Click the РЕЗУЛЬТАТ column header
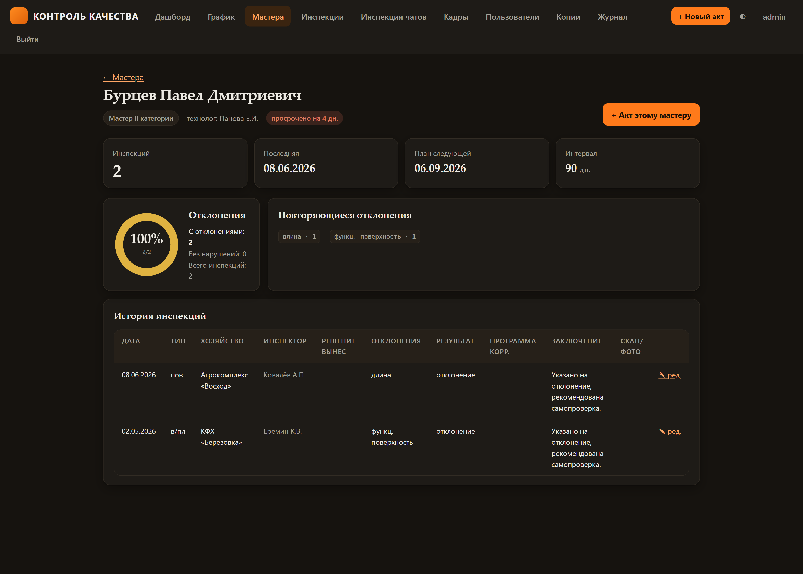Image resolution: width=803 pixels, height=574 pixels. pyautogui.click(x=455, y=341)
